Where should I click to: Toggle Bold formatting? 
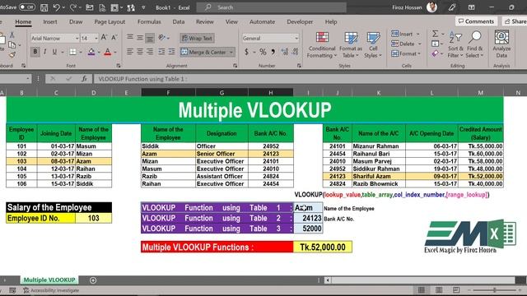click(x=35, y=52)
